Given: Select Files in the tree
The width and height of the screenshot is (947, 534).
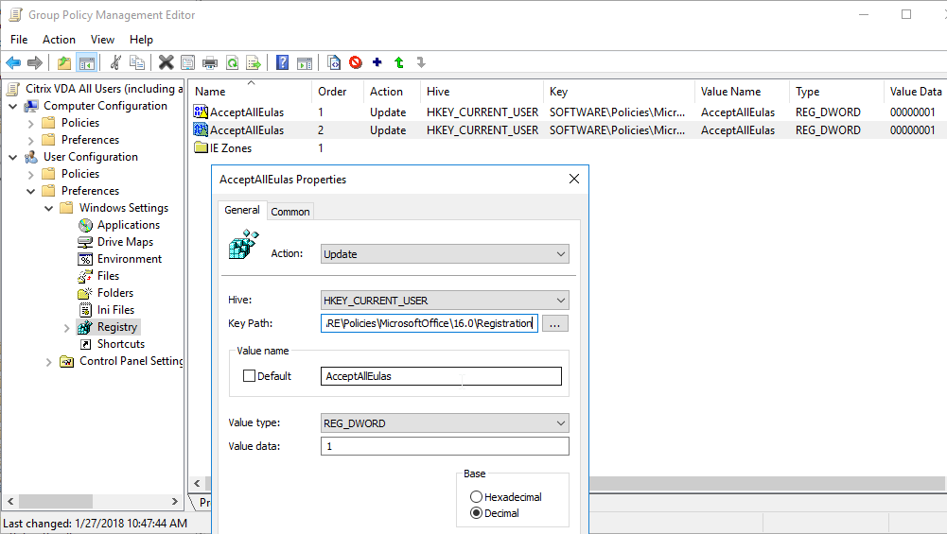Looking at the screenshot, I should click(108, 276).
